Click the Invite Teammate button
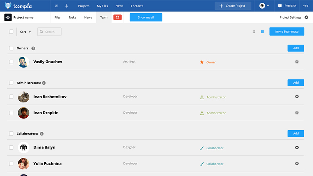This screenshot has width=313, height=176. pos(287,32)
